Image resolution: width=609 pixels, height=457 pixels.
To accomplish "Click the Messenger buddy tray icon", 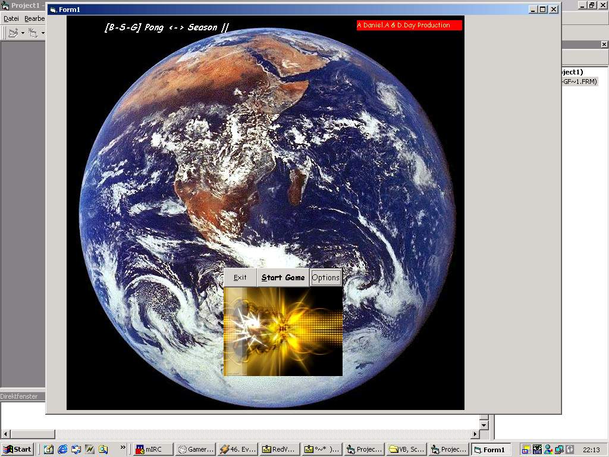I will coord(548,450).
